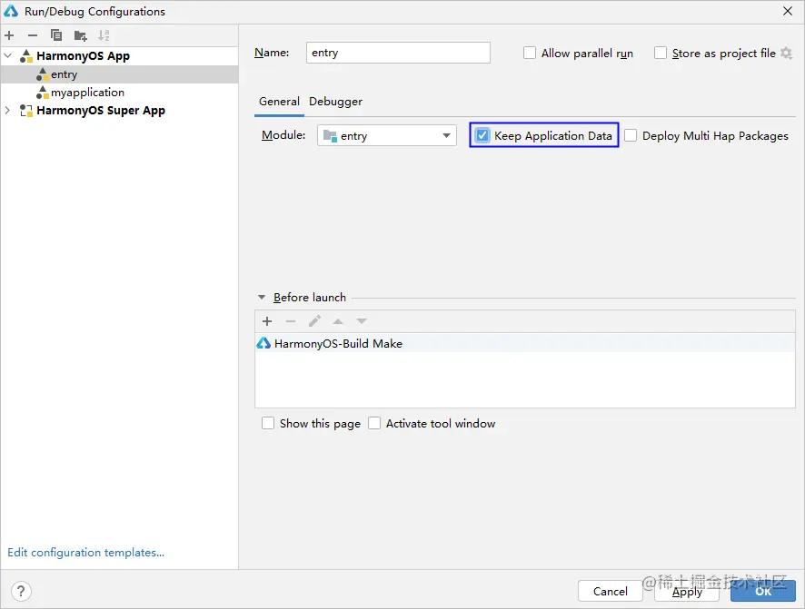Switch to the Debugger tab
Image resolution: width=805 pixels, height=609 pixels.
[336, 102]
